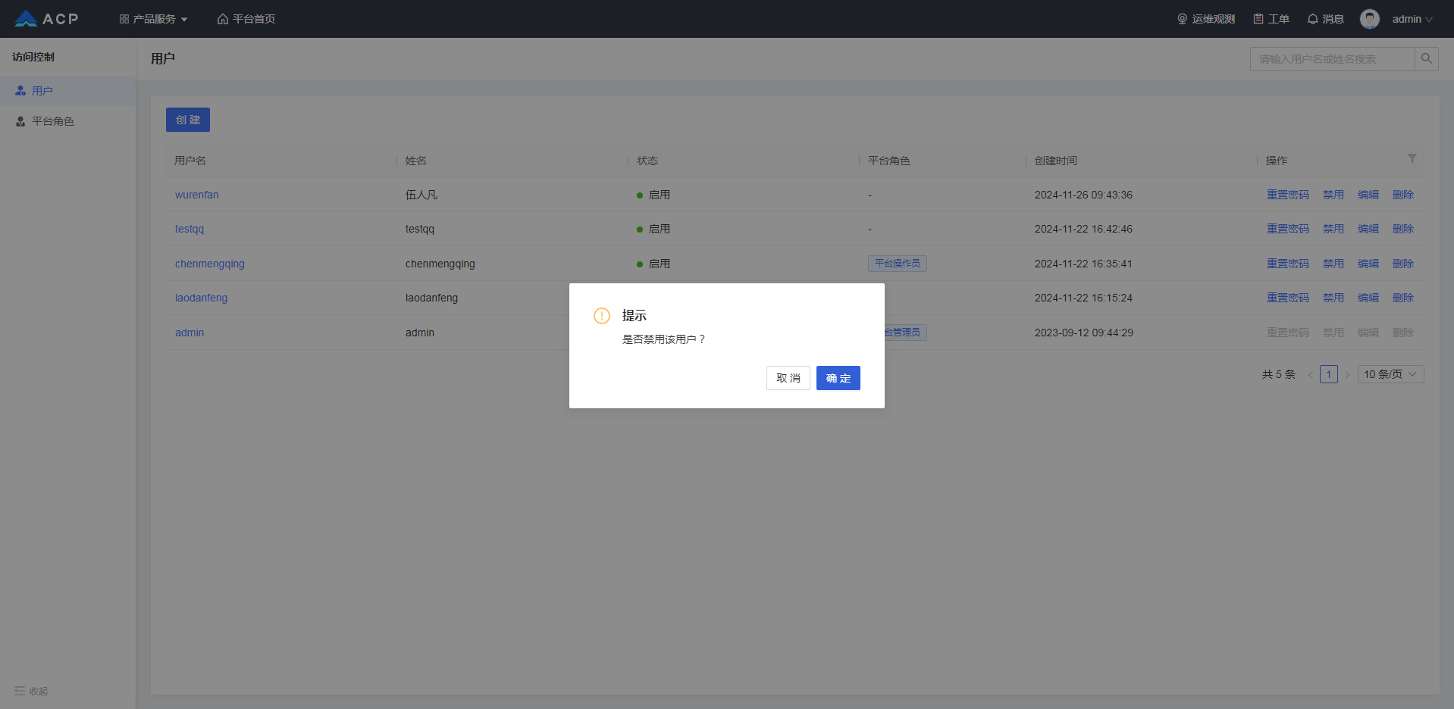The width and height of the screenshot is (1454, 709).
Task: Click the search magnifier icon
Action: point(1426,59)
